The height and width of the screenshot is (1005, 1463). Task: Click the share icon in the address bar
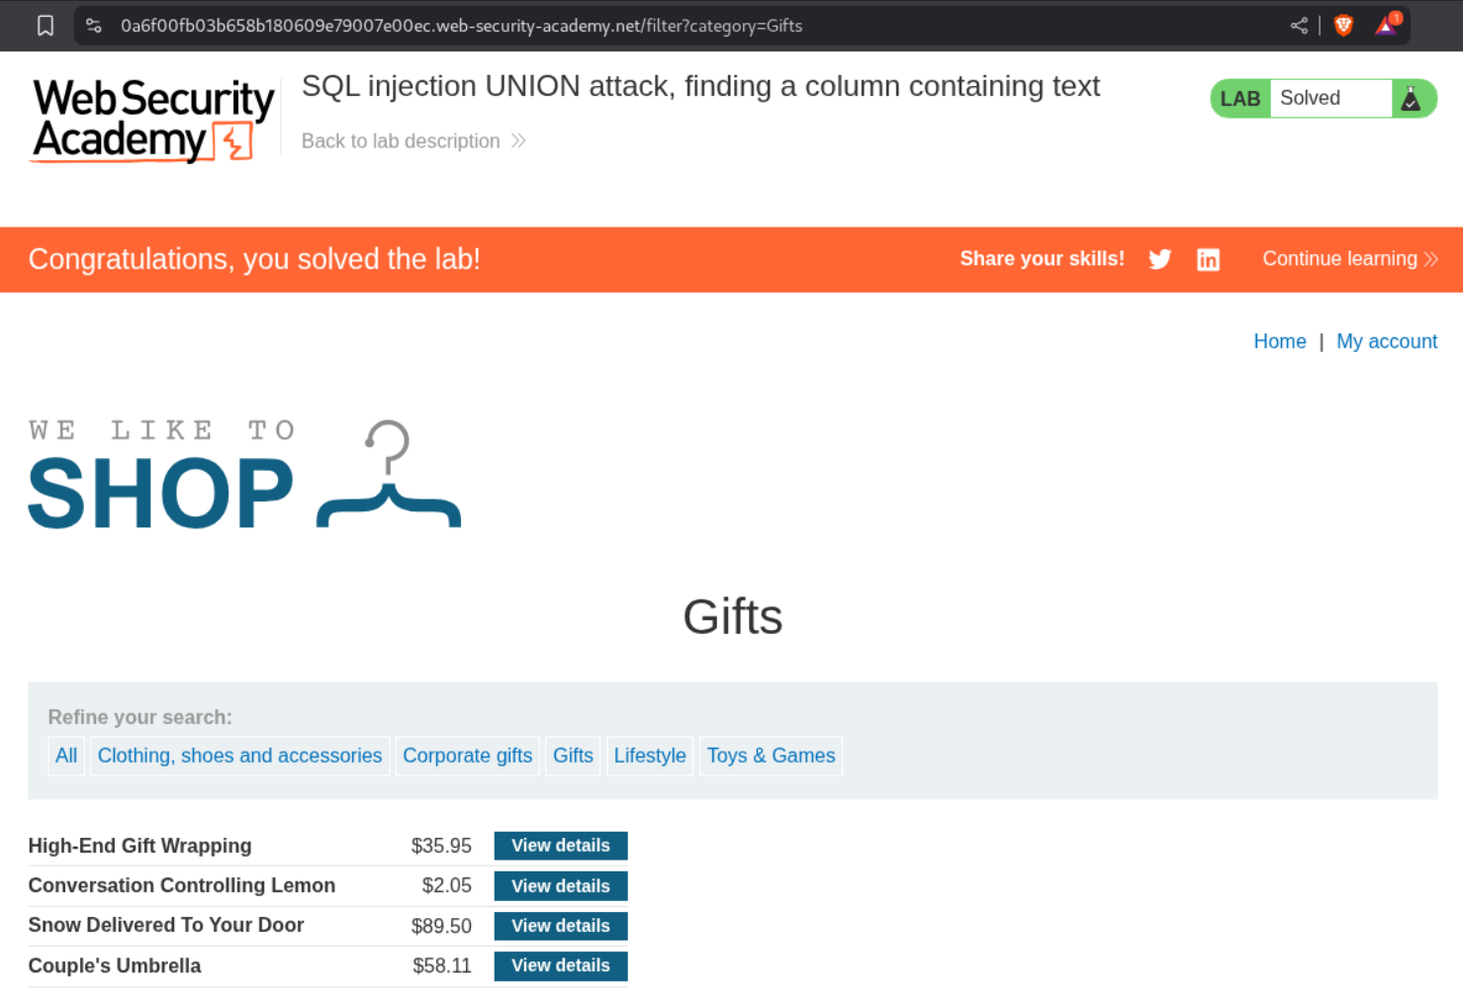(1299, 26)
